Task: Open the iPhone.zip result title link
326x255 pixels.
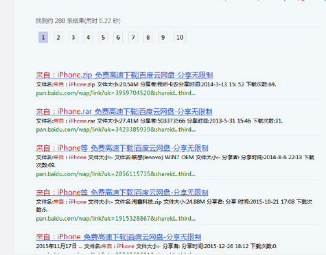Action: (124, 75)
